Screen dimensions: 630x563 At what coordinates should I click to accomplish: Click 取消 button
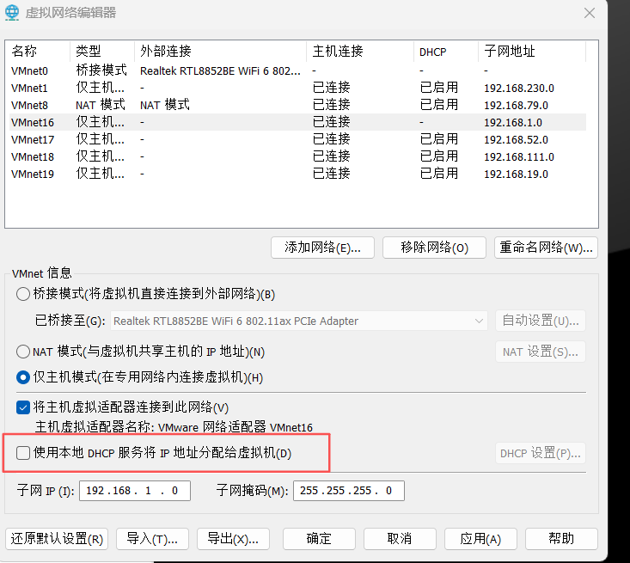click(400, 539)
